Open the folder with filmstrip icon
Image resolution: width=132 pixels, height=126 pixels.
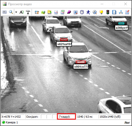tap(49, 12)
